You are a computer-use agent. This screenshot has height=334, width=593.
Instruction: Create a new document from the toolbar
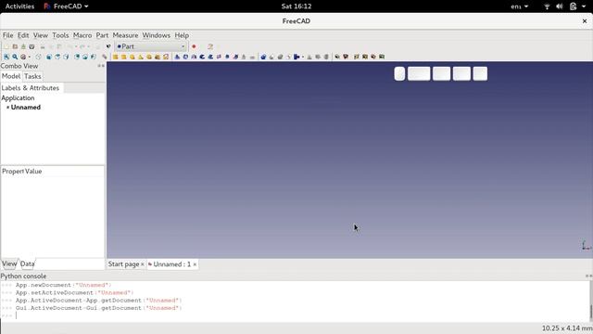pyautogui.click(x=6, y=46)
